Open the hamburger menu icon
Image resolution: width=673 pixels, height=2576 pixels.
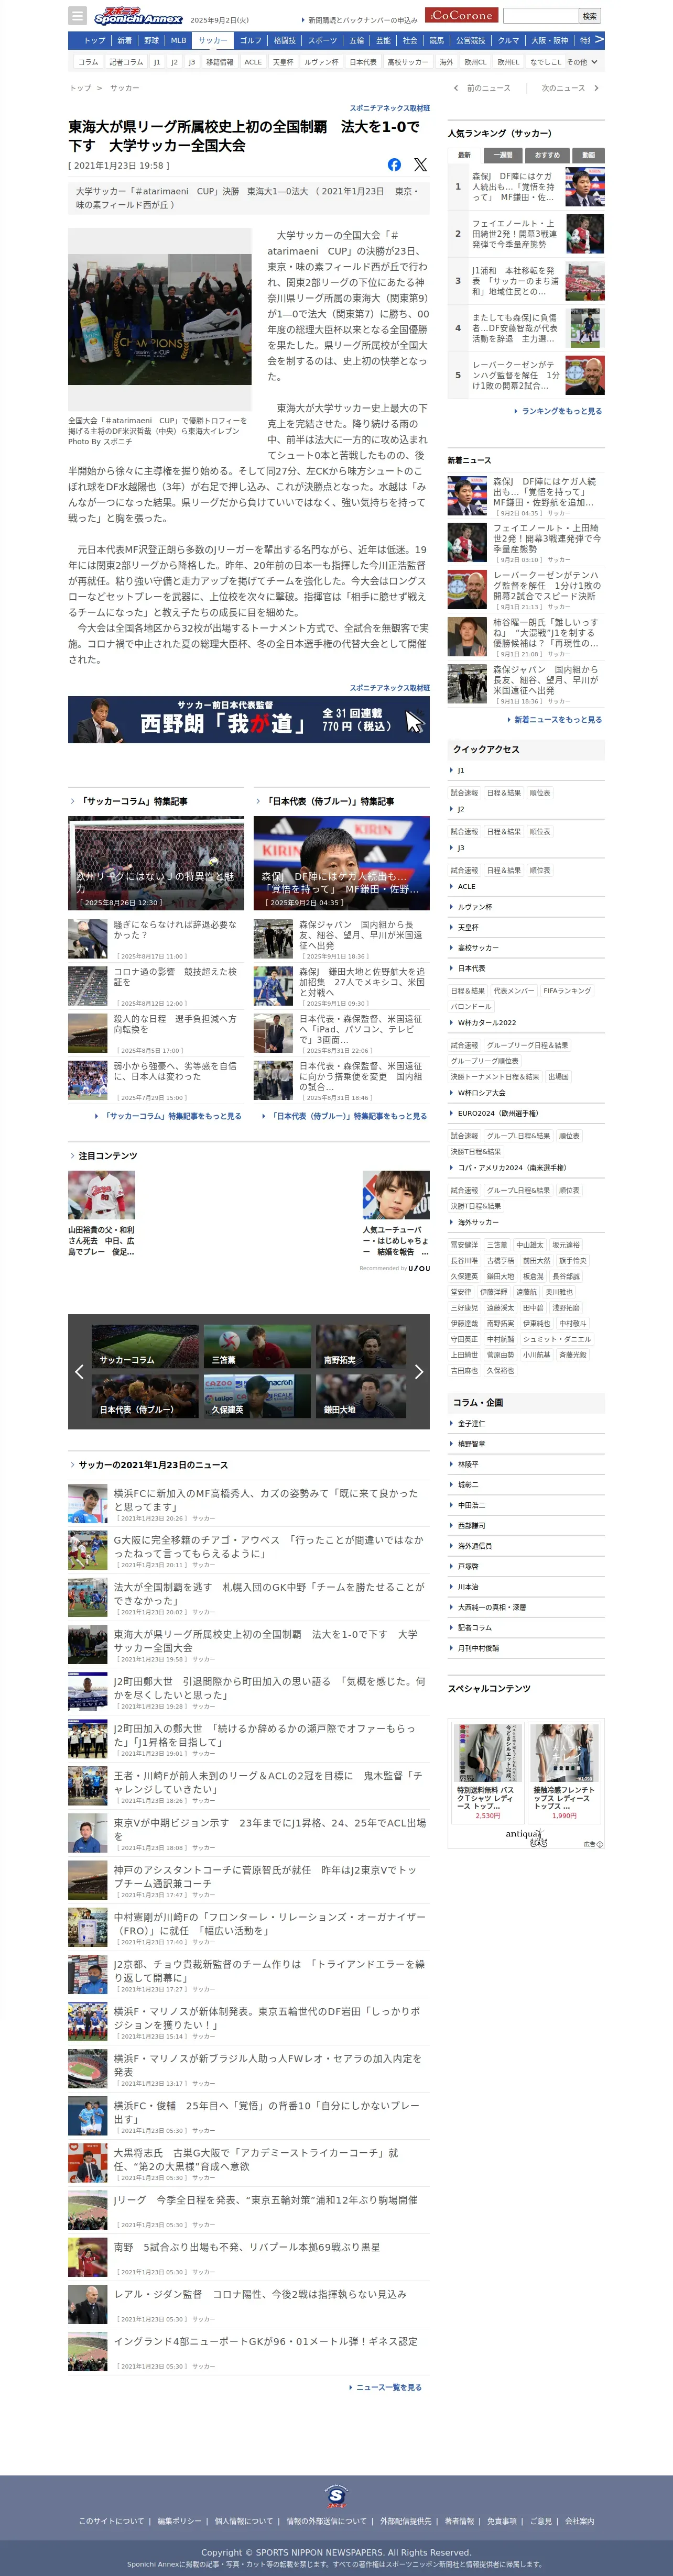[x=77, y=15]
